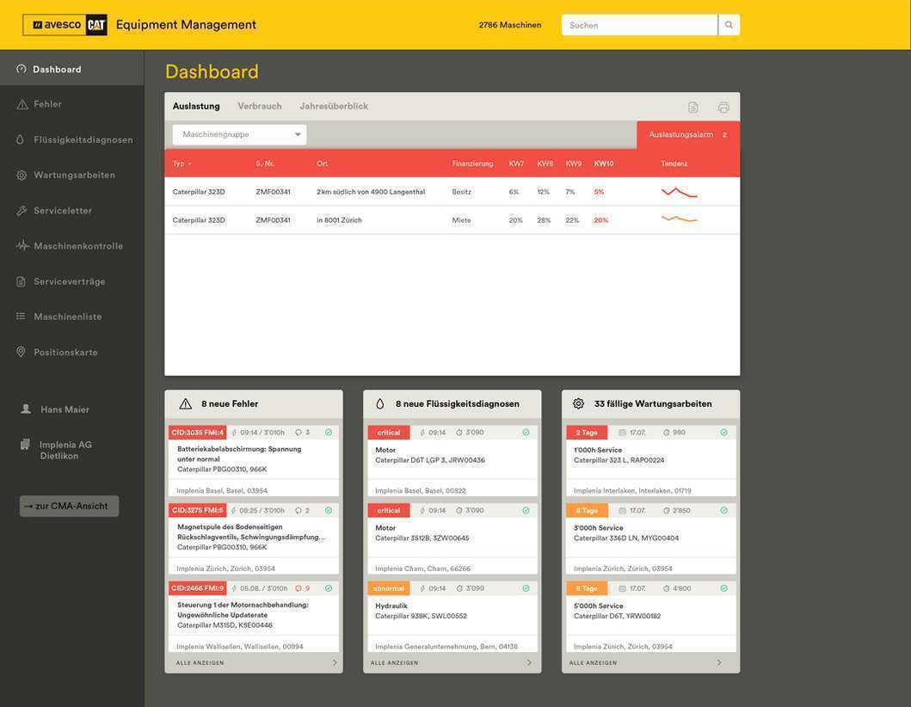Click the Zürich row trend sparkline
The width and height of the screenshot is (911, 707).
tap(680, 219)
